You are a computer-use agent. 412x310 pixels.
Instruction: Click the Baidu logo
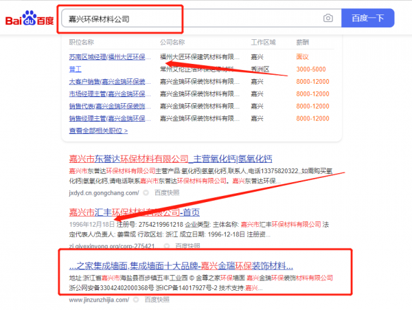pos(30,18)
